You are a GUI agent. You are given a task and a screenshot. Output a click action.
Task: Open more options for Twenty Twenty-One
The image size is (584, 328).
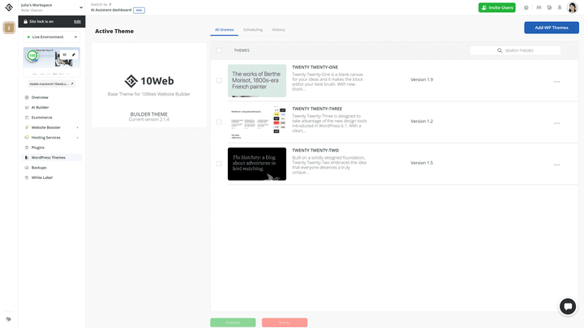tap(556, 82)
